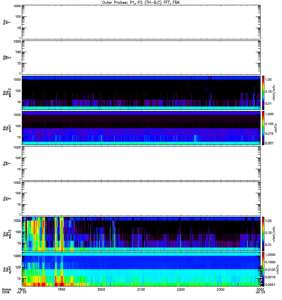Screen dimensions: 282x300
Task: Click the '0000' time axis label
Action: pyautogui.click(x=260, y=289)
